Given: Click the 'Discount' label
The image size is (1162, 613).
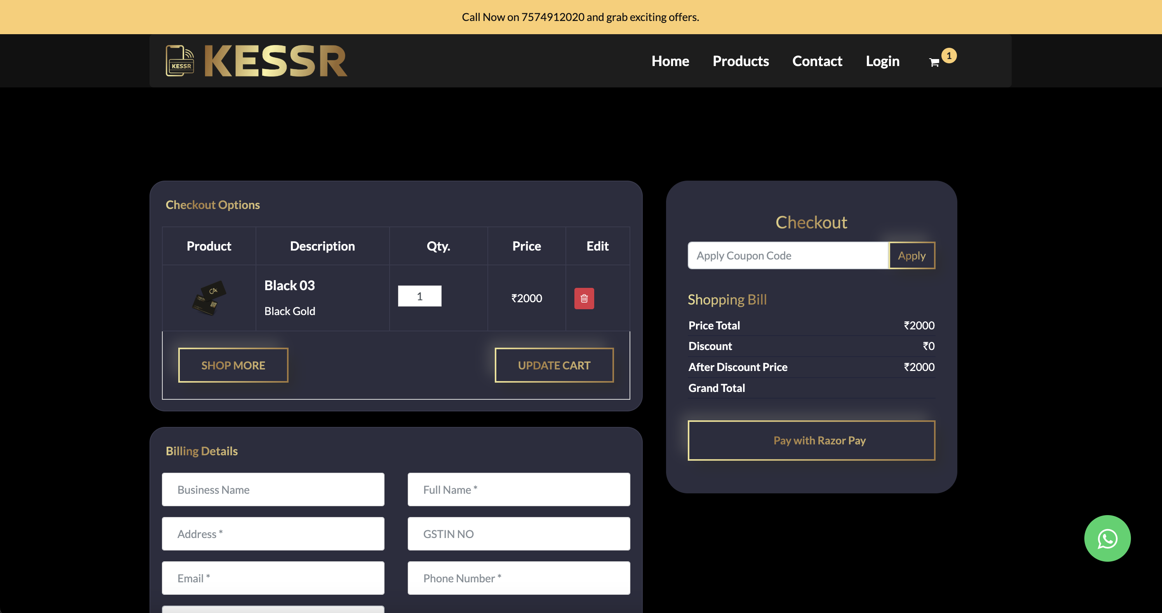Looking at the screenshot, I should (710, 346).
